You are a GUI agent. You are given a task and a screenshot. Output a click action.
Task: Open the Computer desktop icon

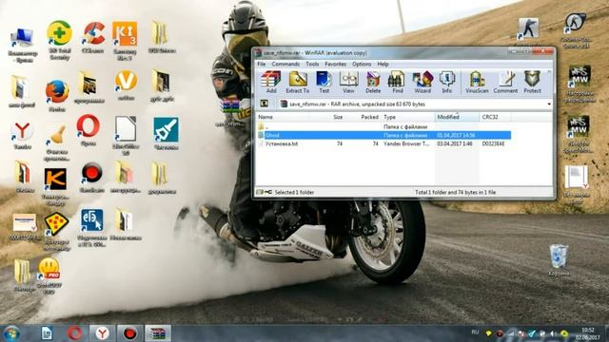click(22, 46)
